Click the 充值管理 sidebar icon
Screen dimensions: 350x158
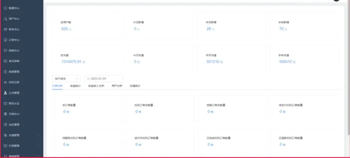(6, 135)
